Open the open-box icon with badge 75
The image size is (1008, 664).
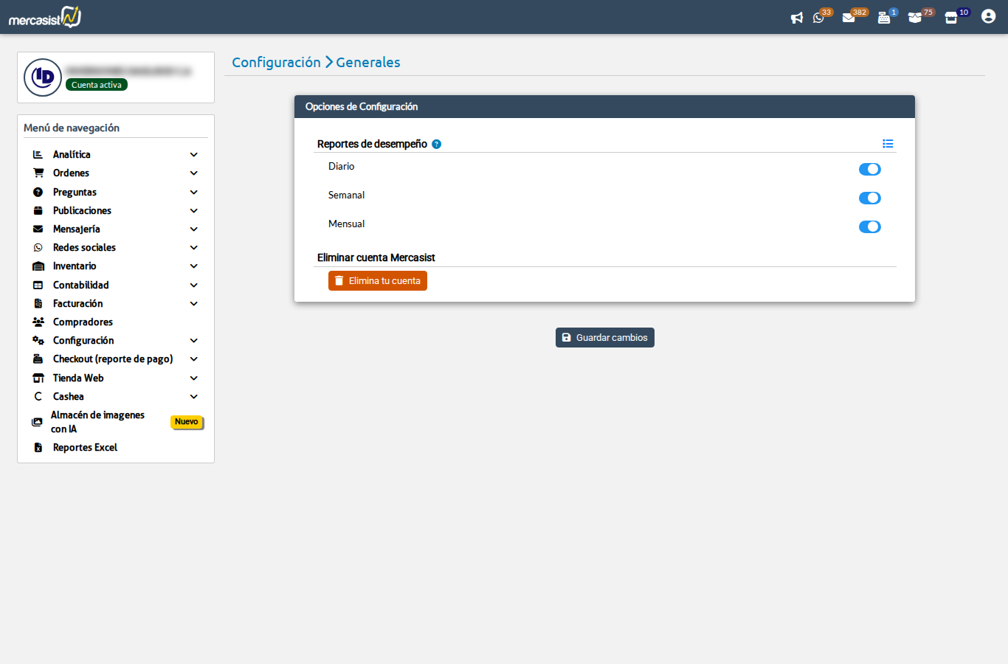(x=915, y=18)
